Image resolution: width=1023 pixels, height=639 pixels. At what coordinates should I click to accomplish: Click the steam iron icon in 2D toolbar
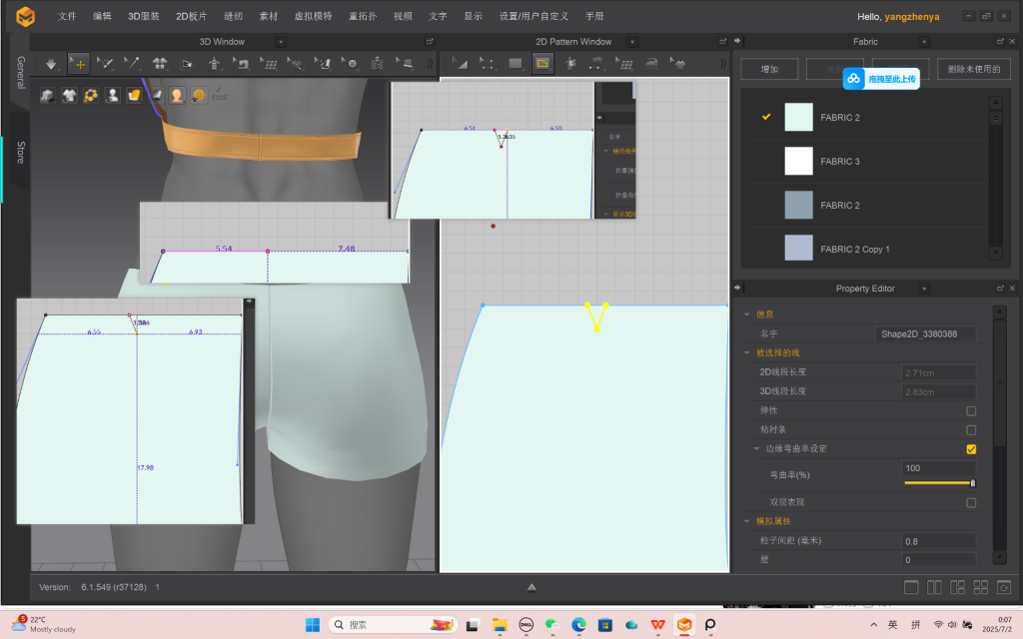click(x=651, y=64)
